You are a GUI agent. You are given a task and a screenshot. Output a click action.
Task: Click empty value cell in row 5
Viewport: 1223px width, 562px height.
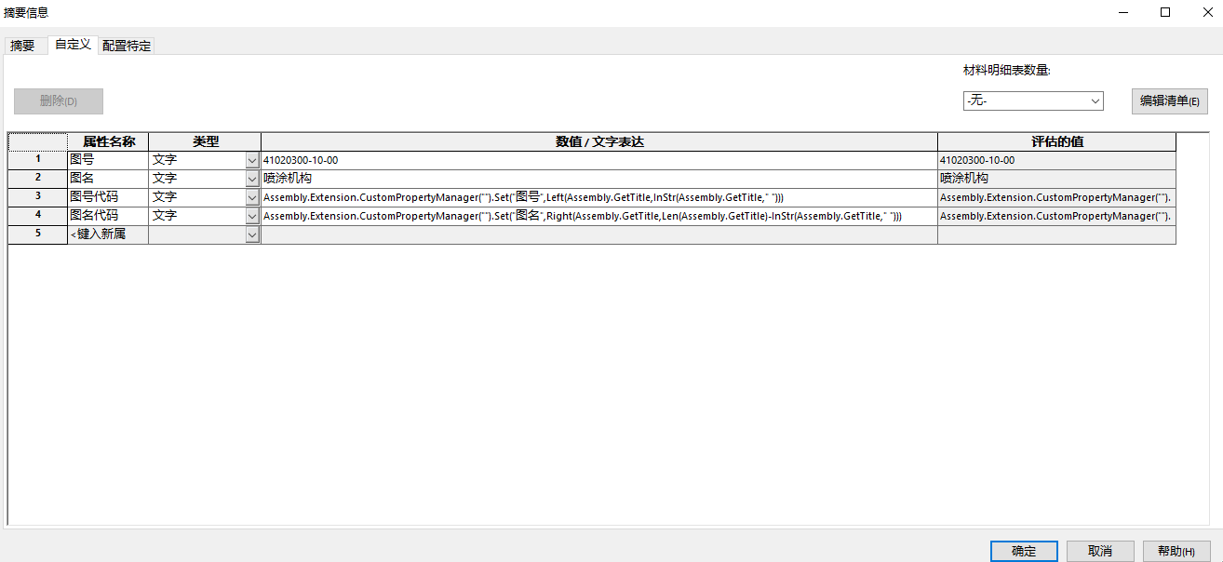point(599,234)
